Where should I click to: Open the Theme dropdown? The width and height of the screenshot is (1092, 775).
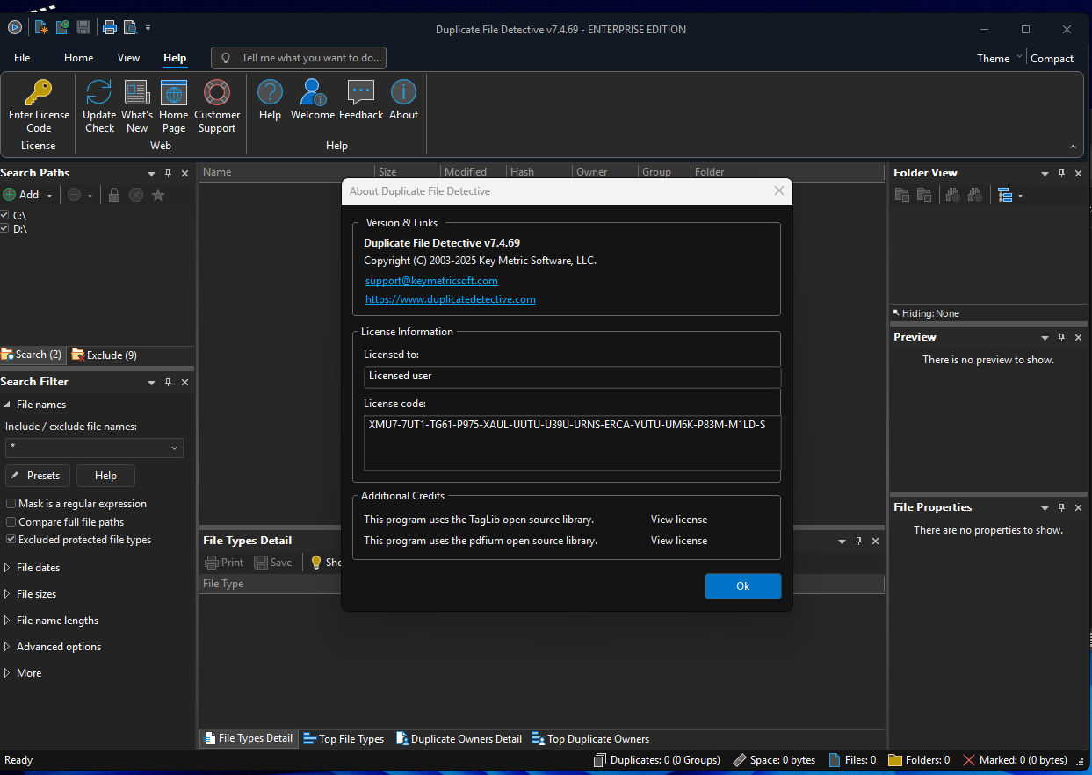[1000, 58]
